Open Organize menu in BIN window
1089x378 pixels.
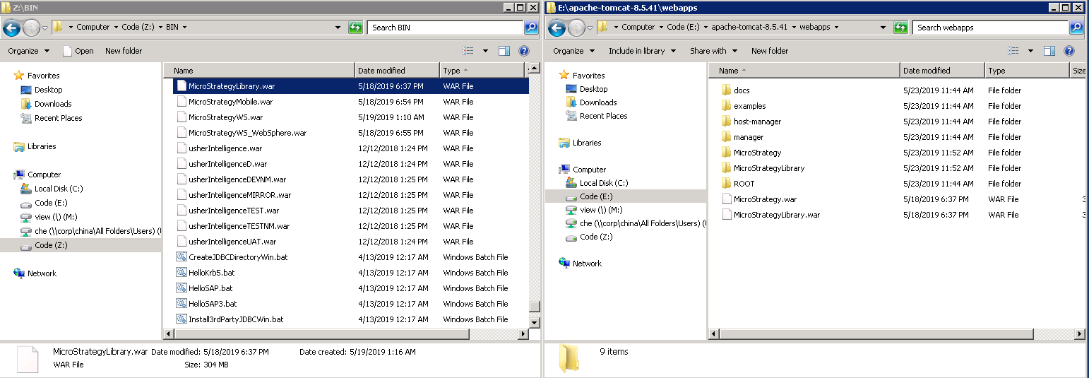(x=29, y=51)
